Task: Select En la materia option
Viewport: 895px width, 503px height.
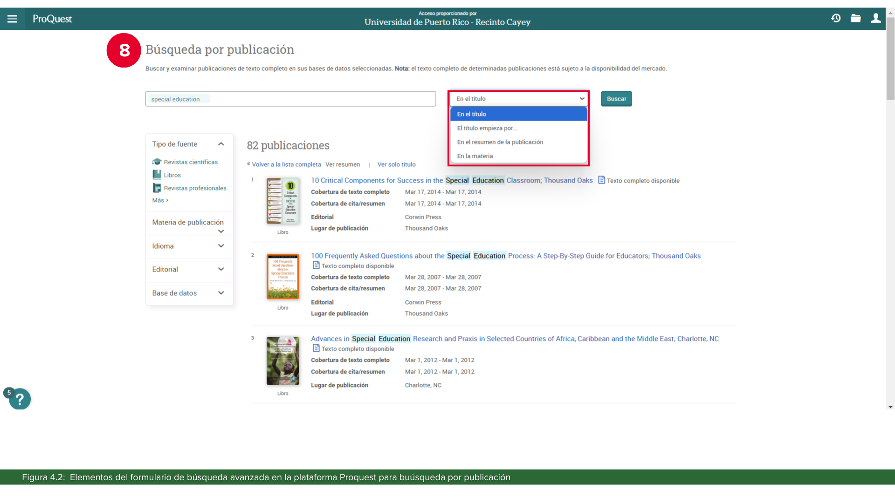Action: 475,156
